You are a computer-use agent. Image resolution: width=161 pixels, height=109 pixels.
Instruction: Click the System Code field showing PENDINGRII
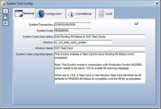[72, 31]
